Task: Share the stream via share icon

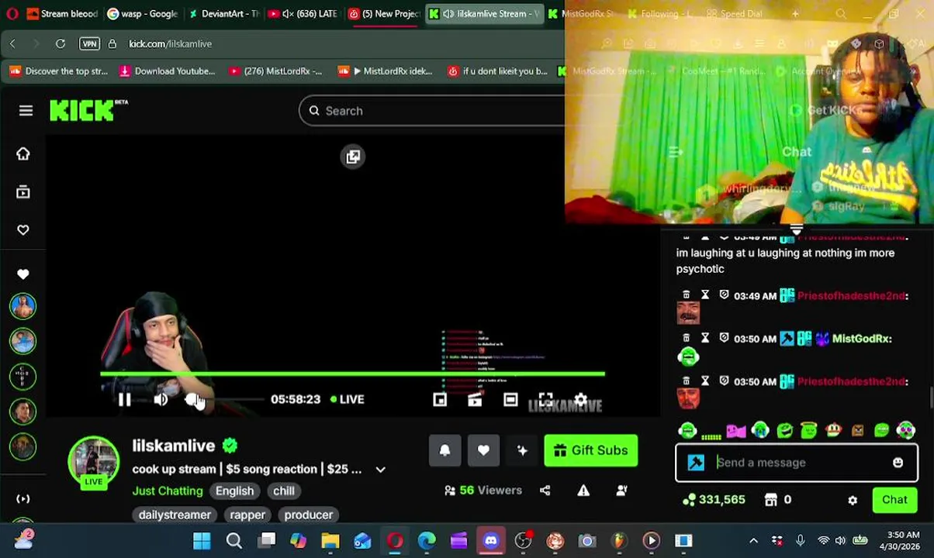Action: tap(545, 490)
